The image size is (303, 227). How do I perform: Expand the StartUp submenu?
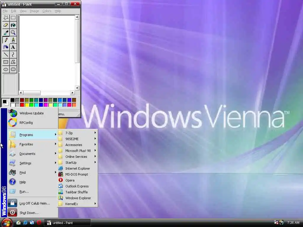[x=78, y=163]
